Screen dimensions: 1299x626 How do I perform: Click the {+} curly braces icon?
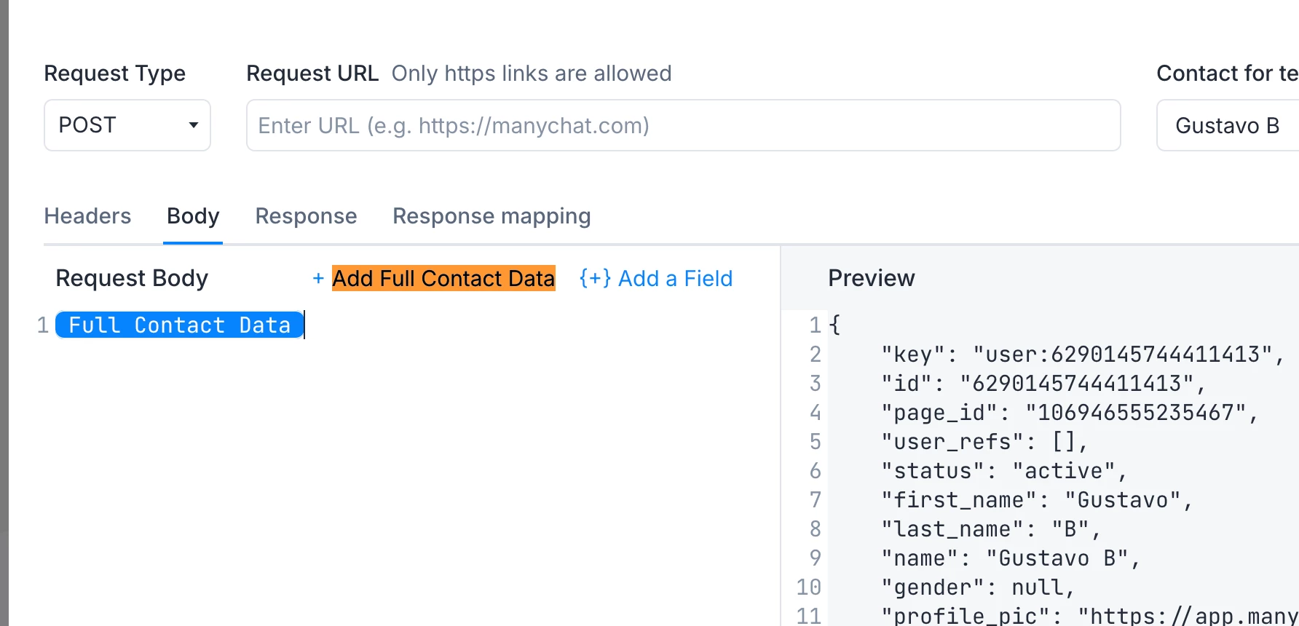pos(595,278)
